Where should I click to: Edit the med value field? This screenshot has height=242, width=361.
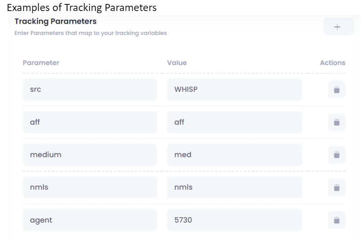tap(235, 155)
